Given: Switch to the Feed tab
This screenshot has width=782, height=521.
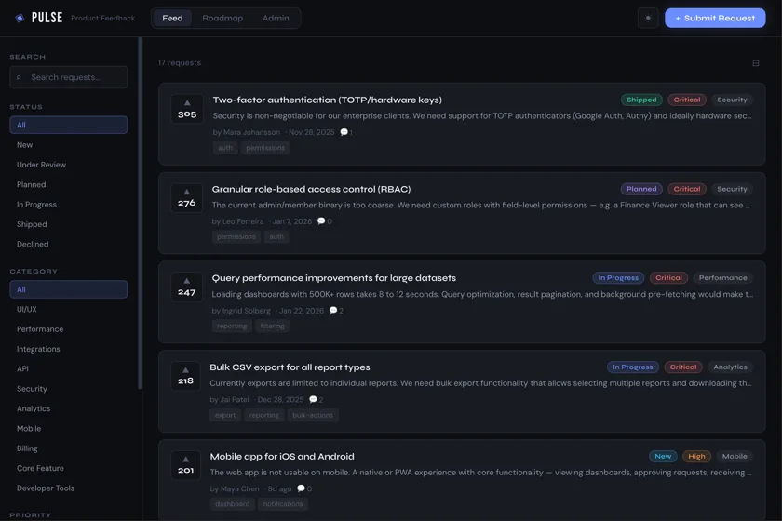Looking at the screenshot, I should [x=172, y=18].
